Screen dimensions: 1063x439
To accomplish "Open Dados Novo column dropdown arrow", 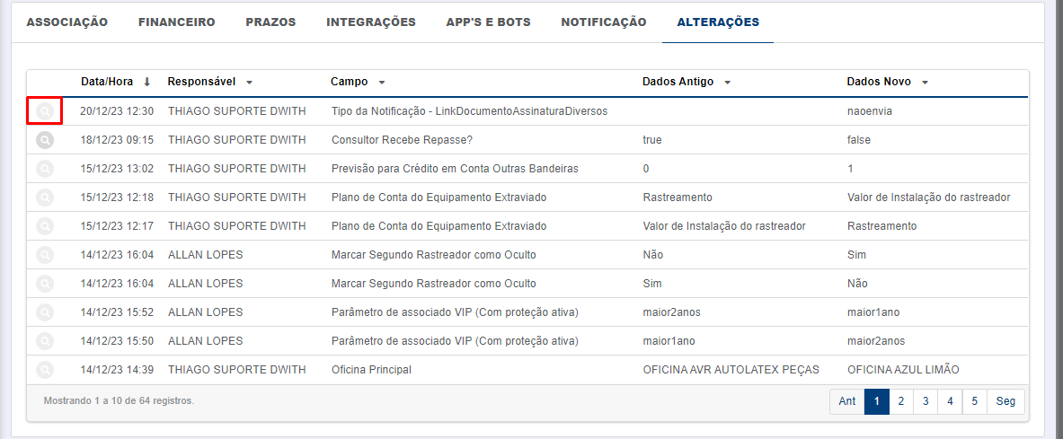I will pyautogui.click(x=925, y=83).
